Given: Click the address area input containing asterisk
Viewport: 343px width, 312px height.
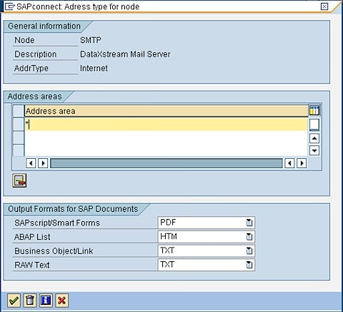Looking at the screenshot, I should click(x=166, y=124).
